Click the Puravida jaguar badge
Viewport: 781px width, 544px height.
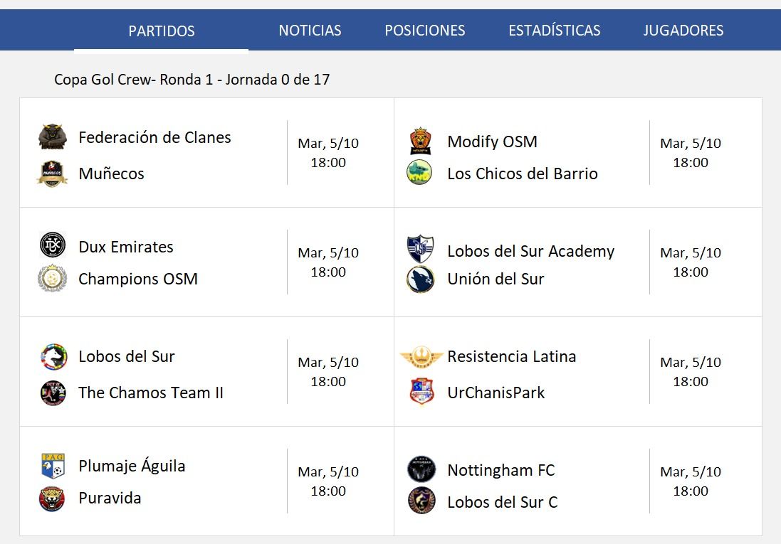pyautogui.click(x=52, y=498)
